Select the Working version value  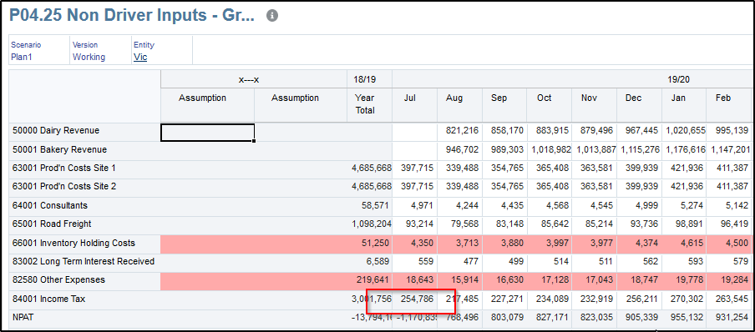(x=89, y=57)
